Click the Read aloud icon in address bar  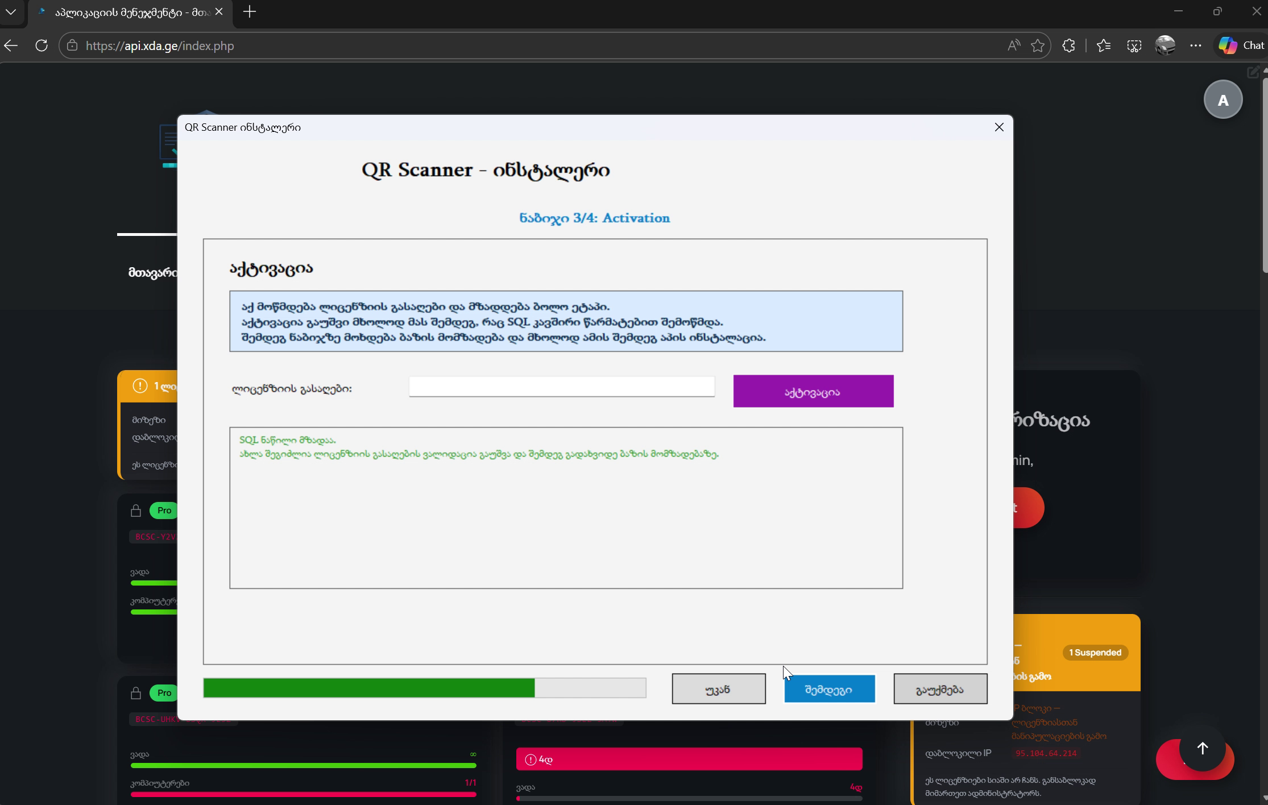(1013, 45)
